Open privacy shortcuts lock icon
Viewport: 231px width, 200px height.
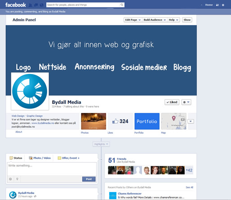(218, 5)
